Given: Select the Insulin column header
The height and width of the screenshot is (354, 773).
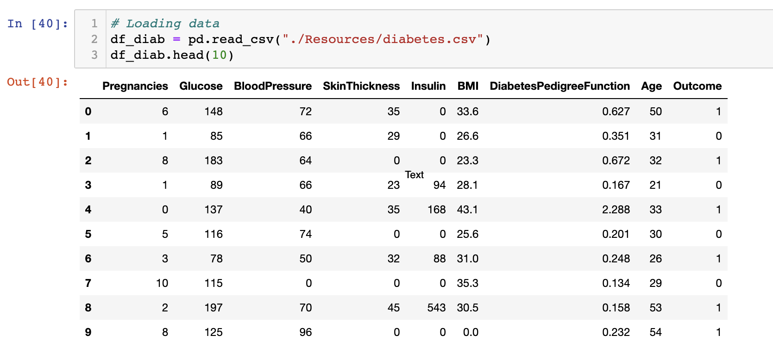Looking at the screenshot, I should click(428, 86).
